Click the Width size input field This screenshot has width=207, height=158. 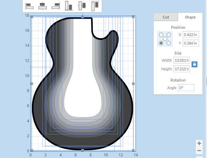(x=181, y=60)
